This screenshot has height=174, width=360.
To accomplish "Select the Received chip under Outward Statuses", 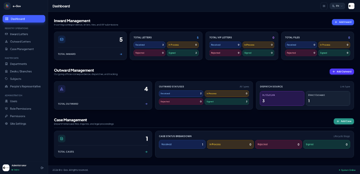I will pos(181,94).
